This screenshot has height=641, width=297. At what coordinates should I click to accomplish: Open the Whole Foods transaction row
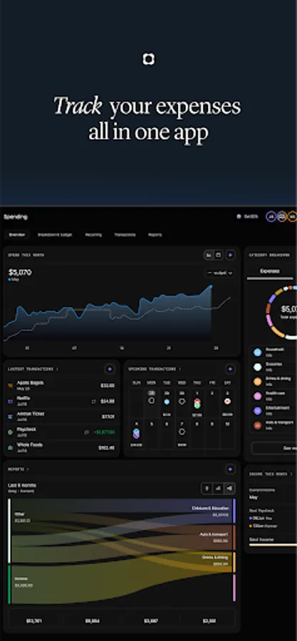pyautogui.click(x=61, y=447)
